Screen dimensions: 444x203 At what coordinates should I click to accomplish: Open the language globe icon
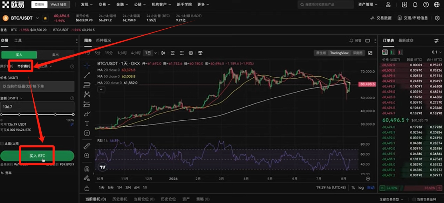437,5
